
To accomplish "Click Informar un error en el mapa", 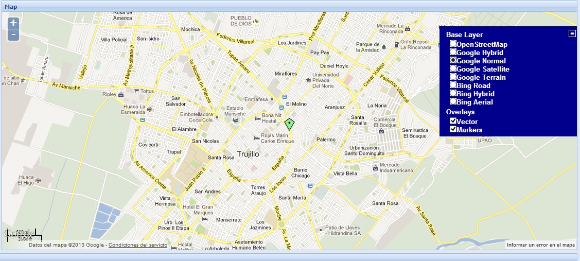I will (541, 245).
